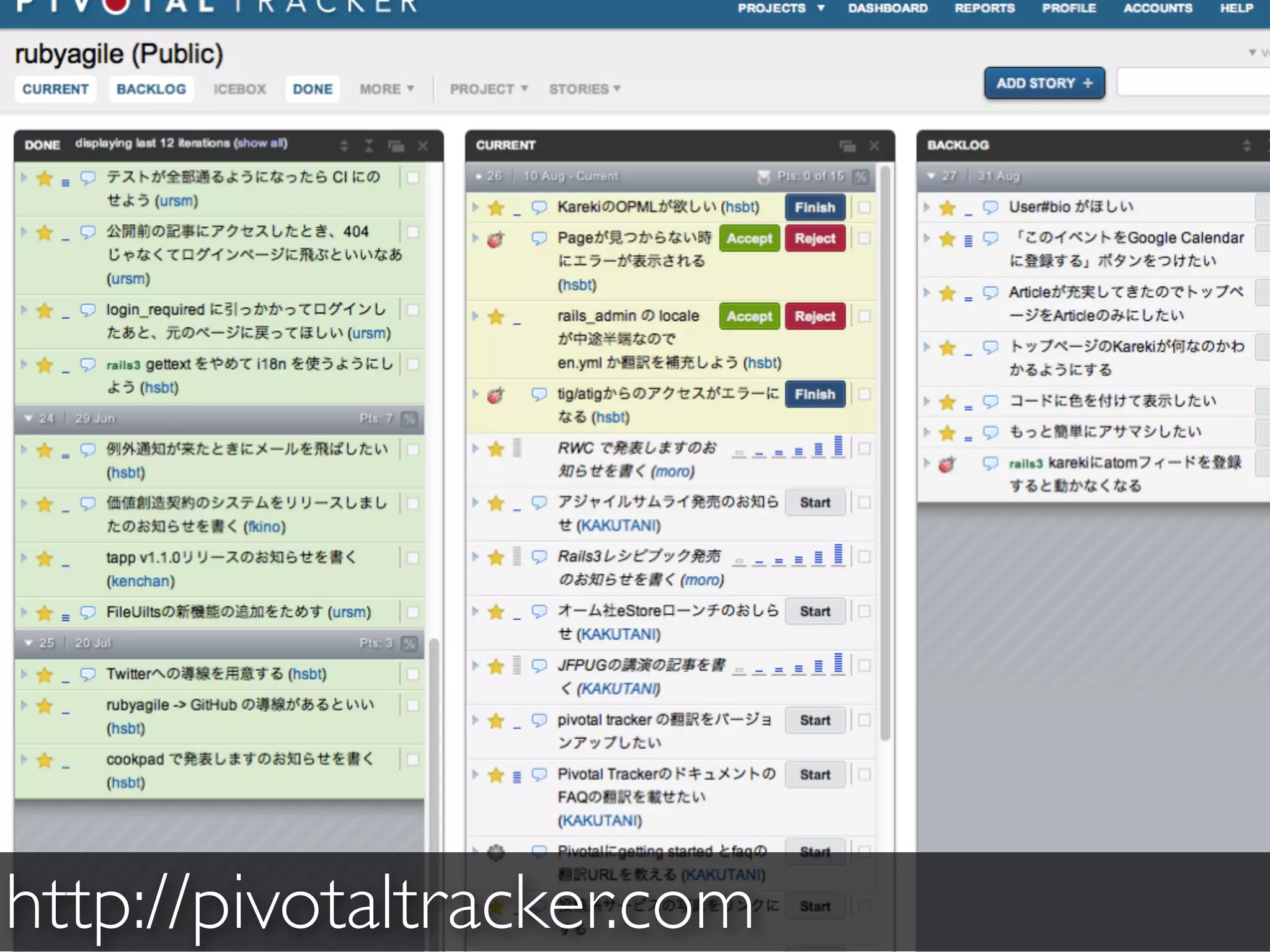
Task: Toggle the ICEBOX panel tab
Action: (x=240, y=89)
